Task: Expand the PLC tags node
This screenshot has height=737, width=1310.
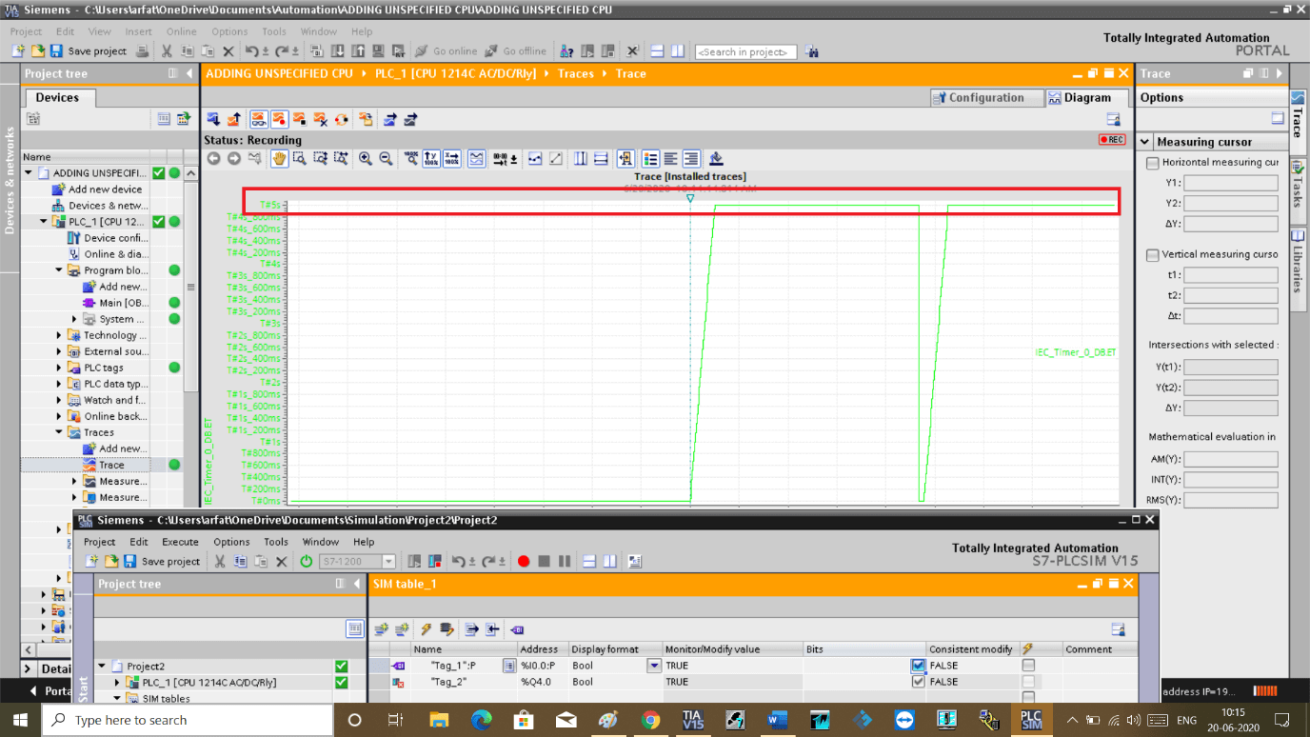Action: point(59,368)
